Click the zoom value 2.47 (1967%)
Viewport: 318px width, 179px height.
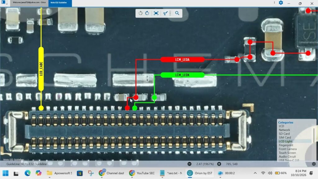coord(205,164)
